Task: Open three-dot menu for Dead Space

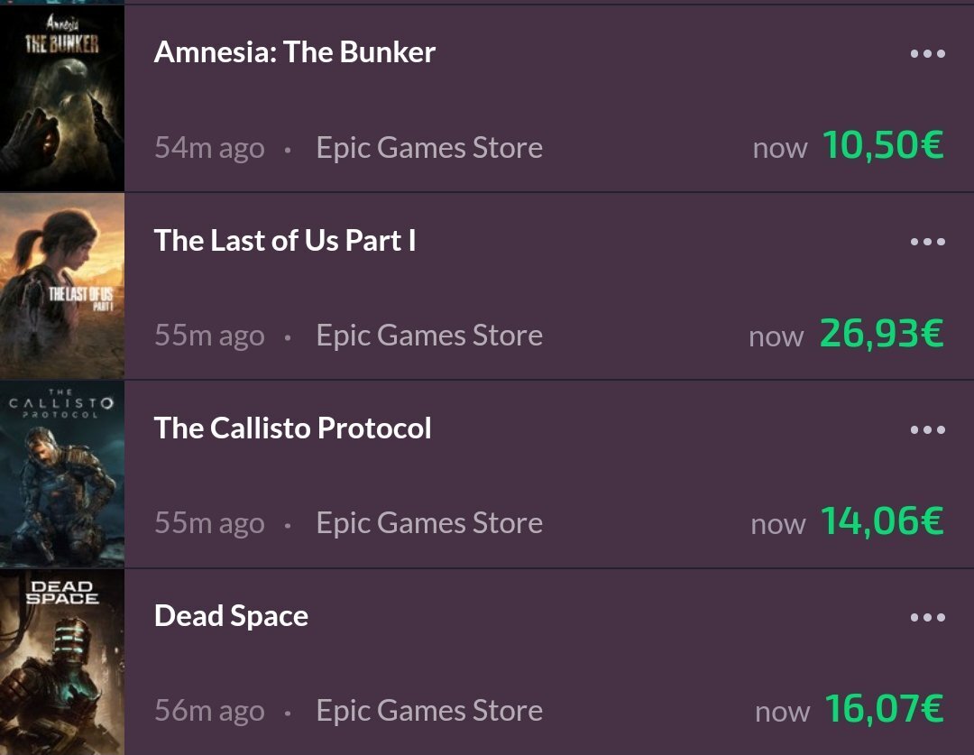Action: coord(927,618)
